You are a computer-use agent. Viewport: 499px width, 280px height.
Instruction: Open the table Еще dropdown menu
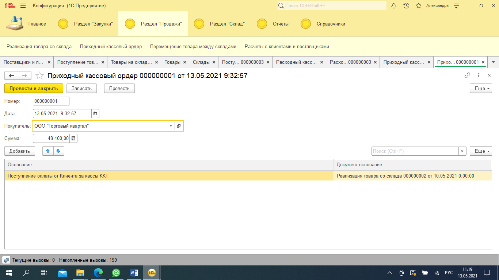(x=481, y=151)
